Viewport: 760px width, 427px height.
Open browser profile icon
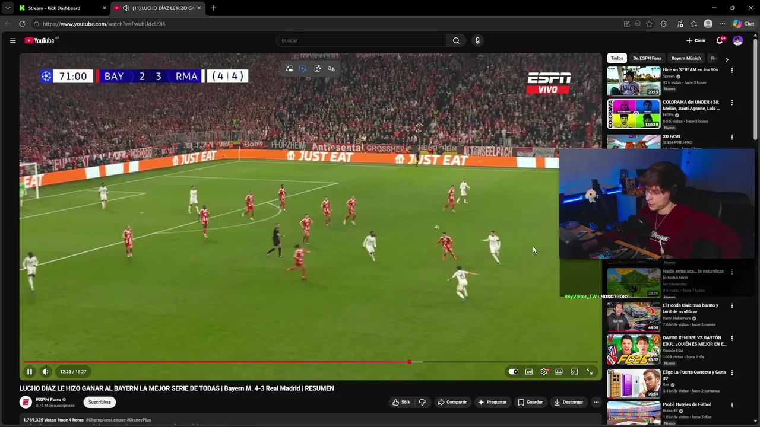[708, 24]
